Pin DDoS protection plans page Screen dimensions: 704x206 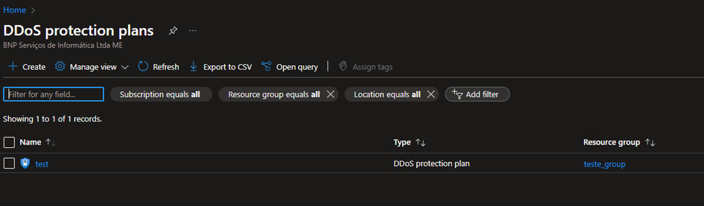coord(173,31)
